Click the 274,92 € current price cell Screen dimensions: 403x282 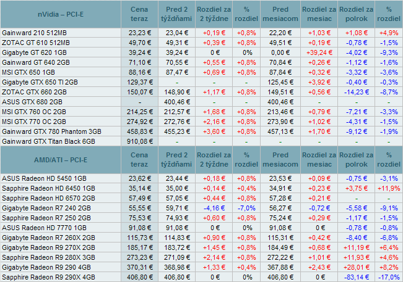click(x=140, y=122)
